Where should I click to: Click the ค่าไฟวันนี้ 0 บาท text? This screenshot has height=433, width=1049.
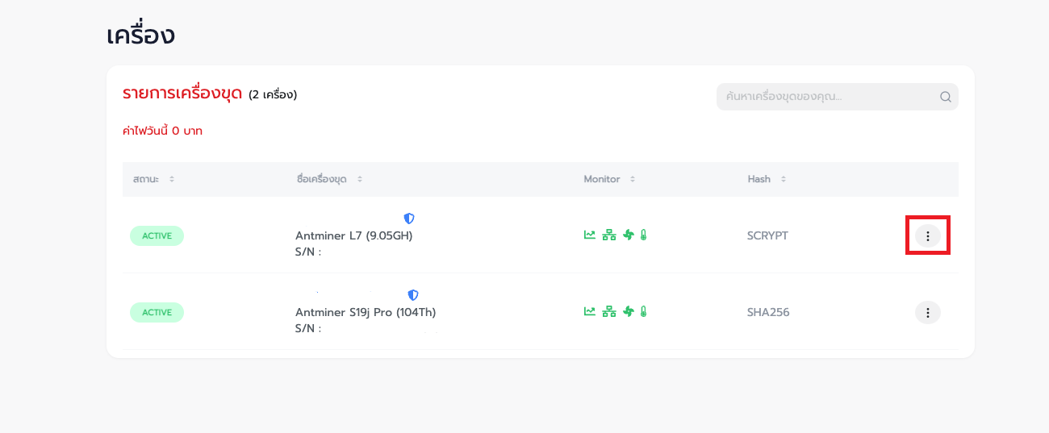coord(162,131)
